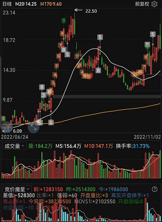Click end date 2022/11/02
Viewport: 162px width, 222px height.
coord(147,137)
